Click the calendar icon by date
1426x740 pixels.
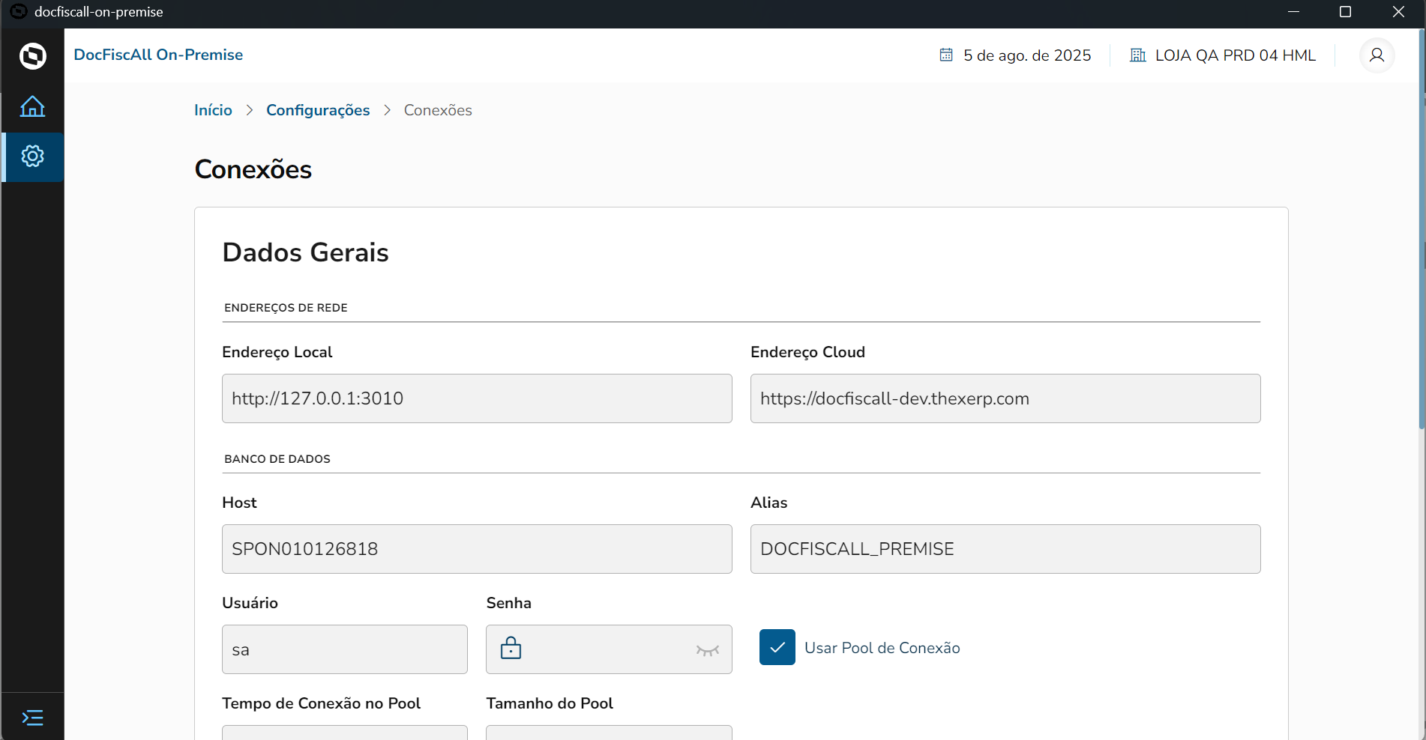(x=946, y=55)
